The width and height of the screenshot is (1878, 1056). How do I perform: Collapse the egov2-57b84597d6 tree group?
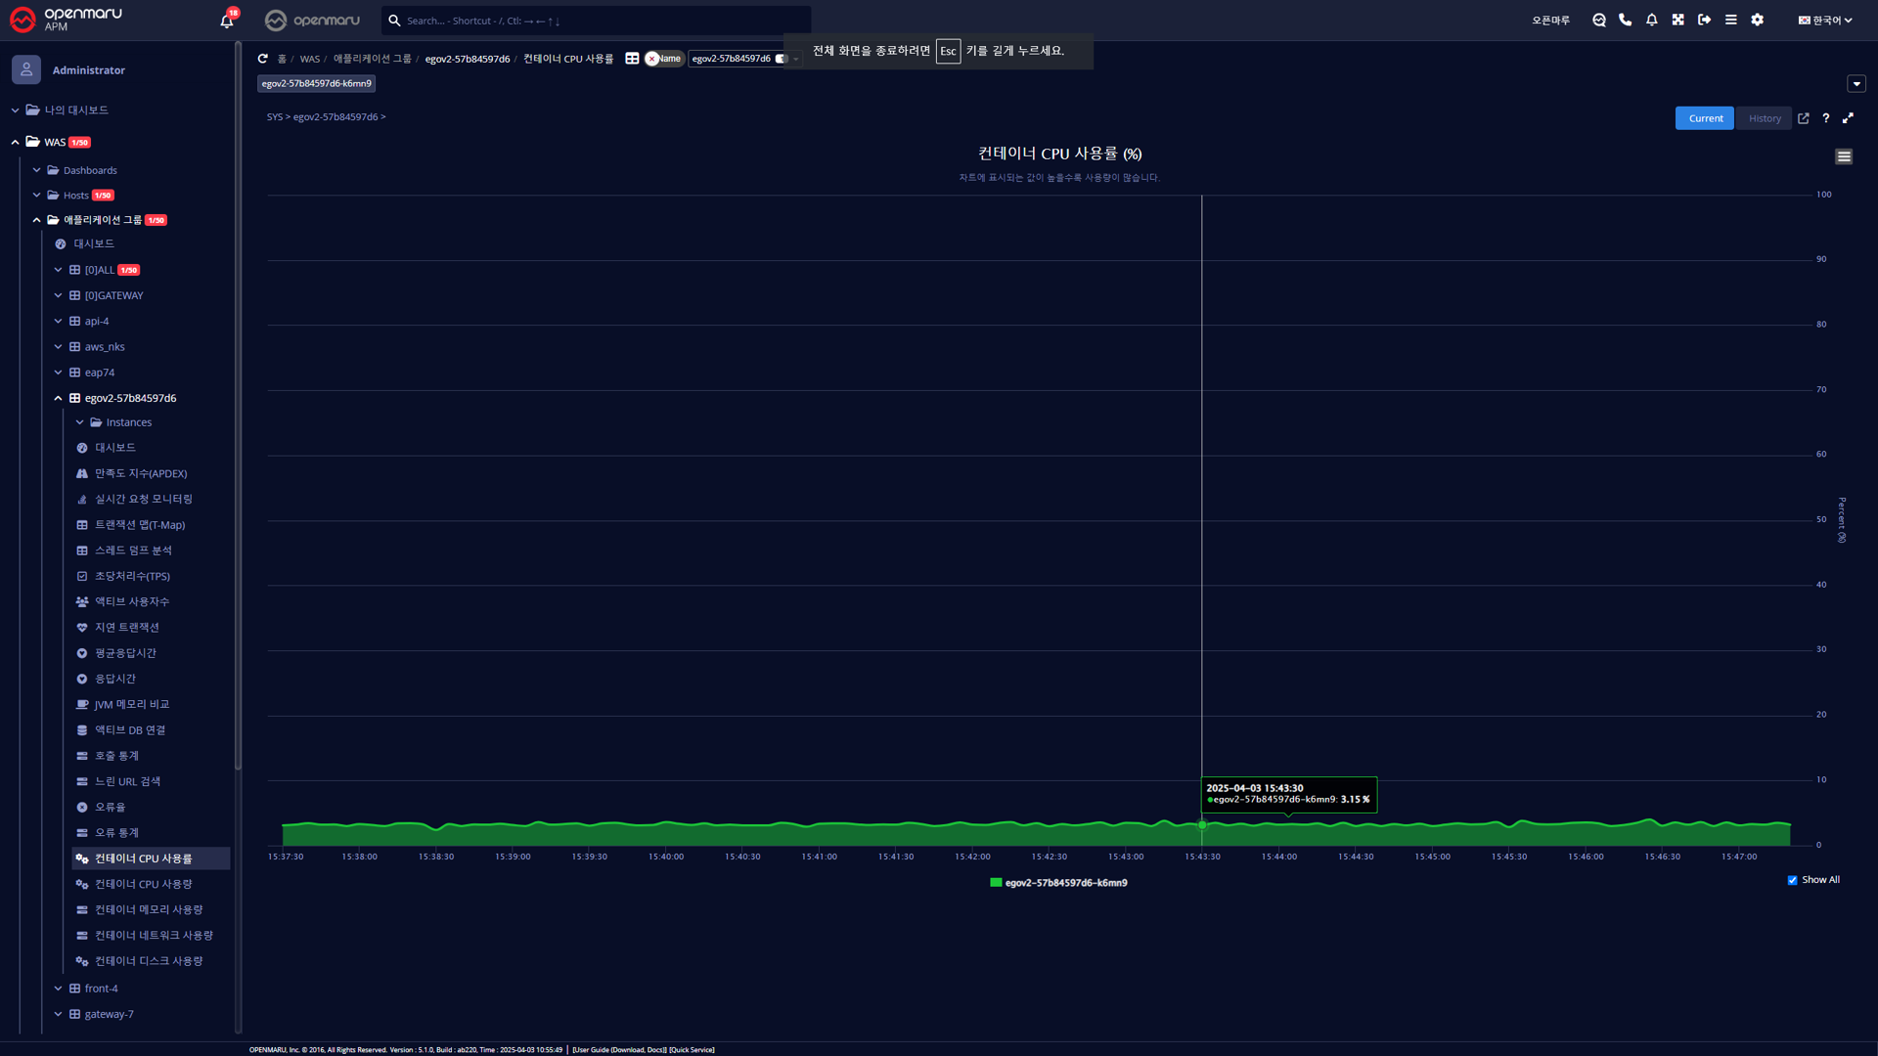click(58, 398)
